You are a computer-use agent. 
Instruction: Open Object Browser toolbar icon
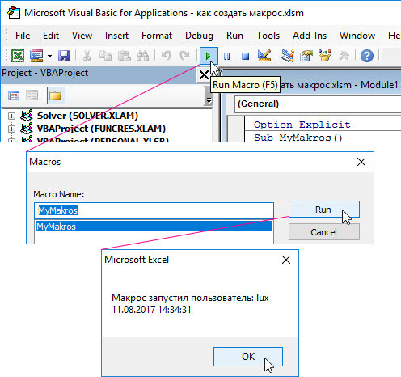(325, 56)
